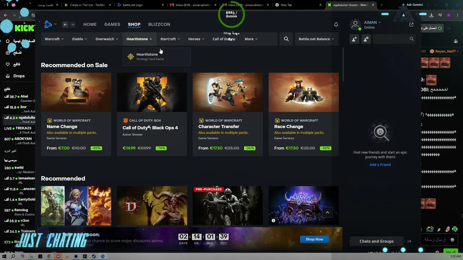Go to the BLIZZCON tab
Viewport: 463px width, 260px height.
(159, 25)
